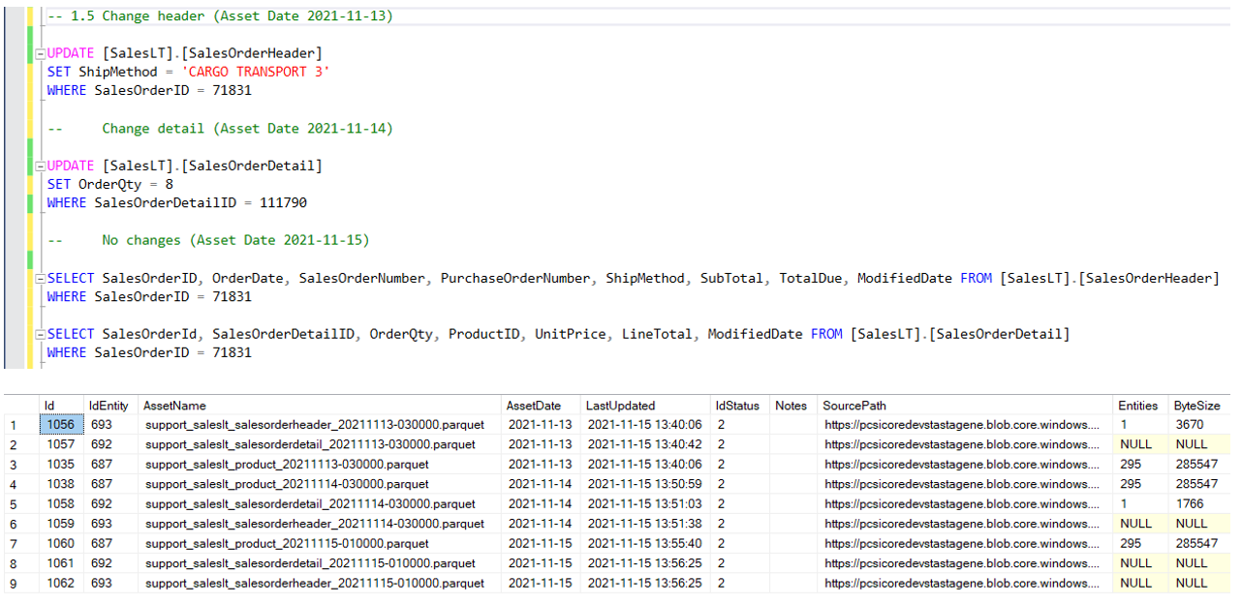Click the AssetDate column header

[x=534, y=406]
